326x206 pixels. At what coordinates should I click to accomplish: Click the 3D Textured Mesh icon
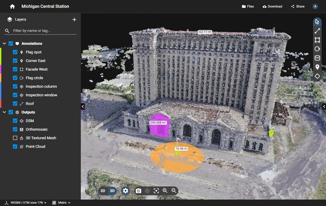[21, 138]
